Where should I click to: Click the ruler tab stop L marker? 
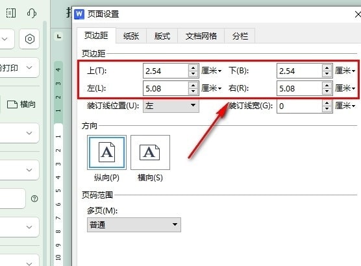coord(59,36)
